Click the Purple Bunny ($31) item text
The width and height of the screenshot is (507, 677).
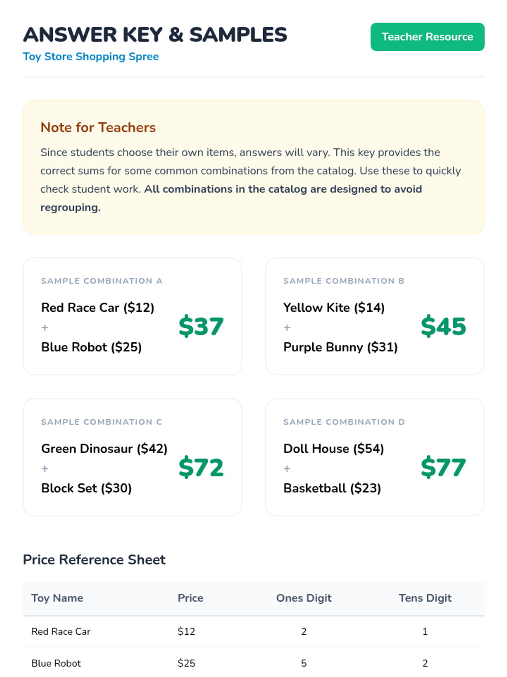tap(341, 347)
